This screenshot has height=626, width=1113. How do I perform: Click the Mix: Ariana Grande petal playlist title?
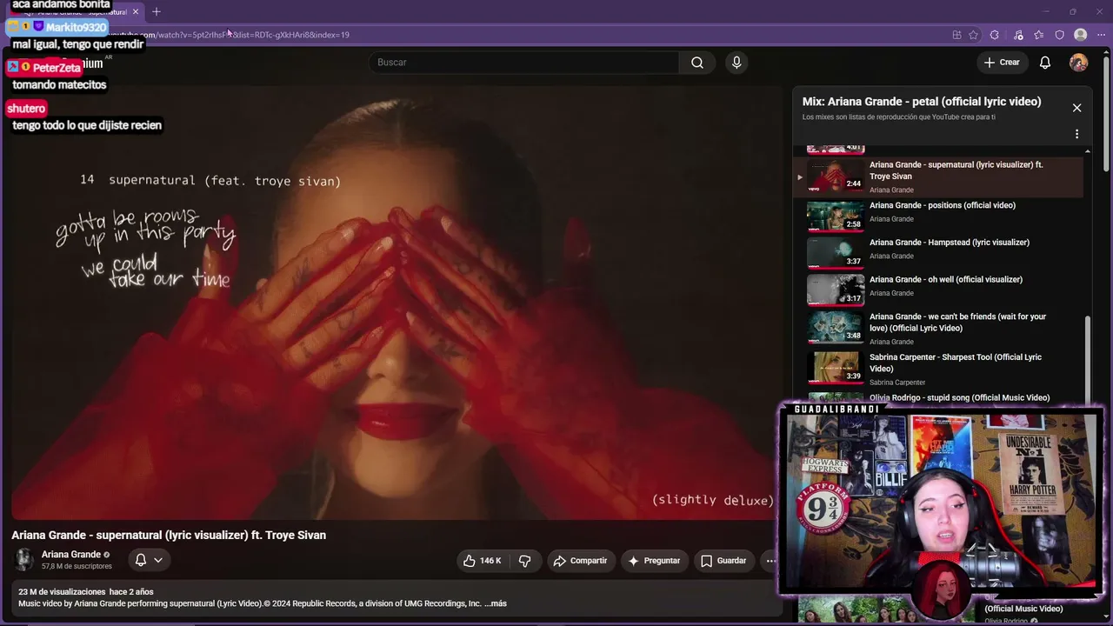click(x=922, y=102)
